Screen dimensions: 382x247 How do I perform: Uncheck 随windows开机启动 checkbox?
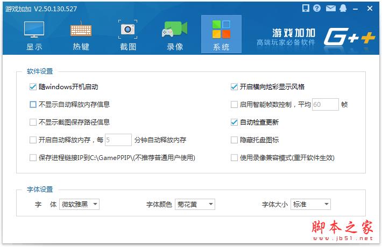[x=33, y=87]
